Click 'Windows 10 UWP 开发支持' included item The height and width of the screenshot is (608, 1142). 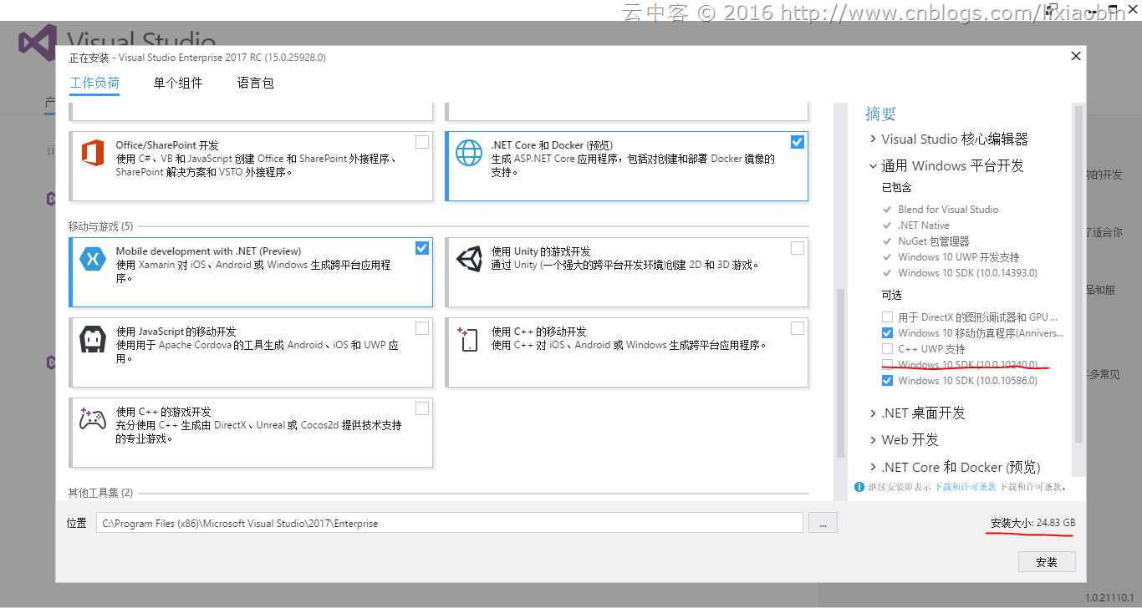959,257
